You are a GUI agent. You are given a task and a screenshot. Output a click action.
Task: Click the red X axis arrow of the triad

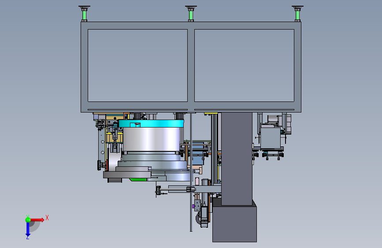coord(38,220)
